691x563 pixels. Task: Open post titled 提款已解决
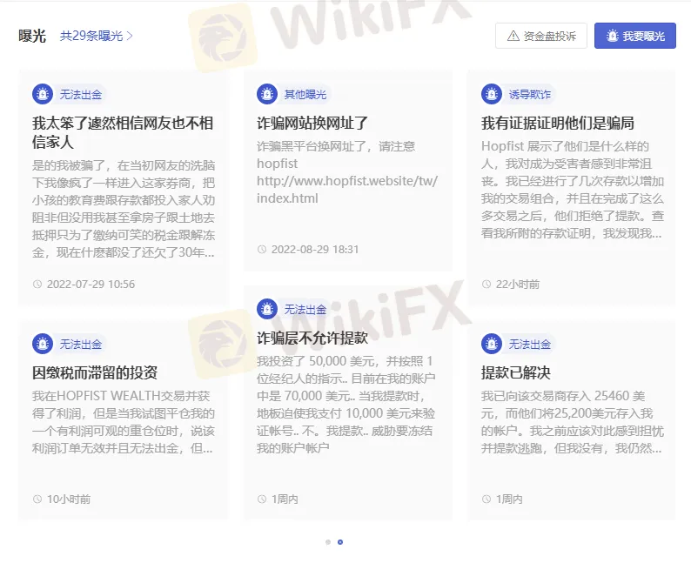516,372
